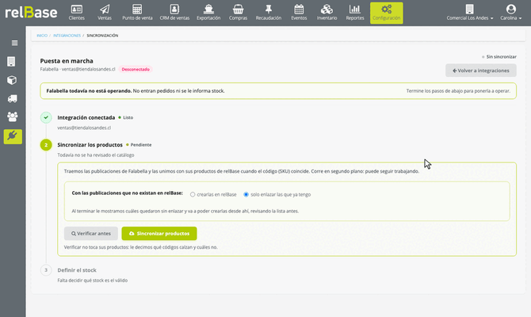Click the green check step icon
Image resolution: width=531 pixels, height=317 pixels.
tap(46, 117)
